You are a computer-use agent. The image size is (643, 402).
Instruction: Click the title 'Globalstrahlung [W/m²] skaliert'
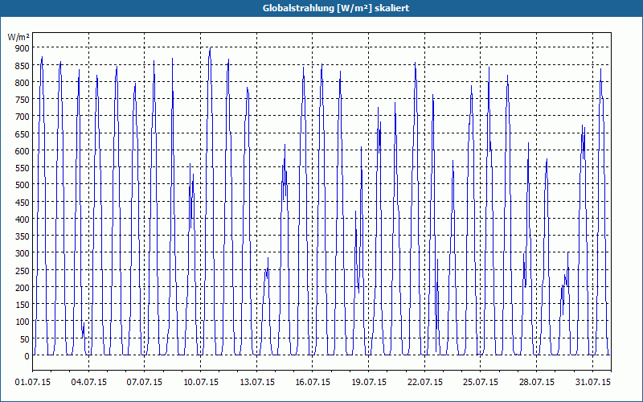tap(336, 8)
